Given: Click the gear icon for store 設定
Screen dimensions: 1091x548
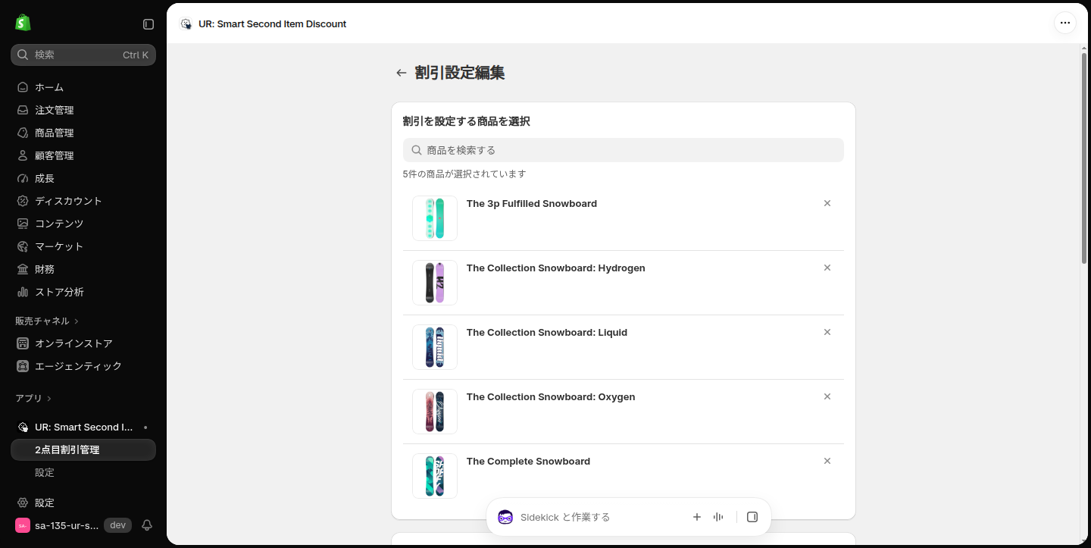Looking at the screenshot, I should [23, 503].
